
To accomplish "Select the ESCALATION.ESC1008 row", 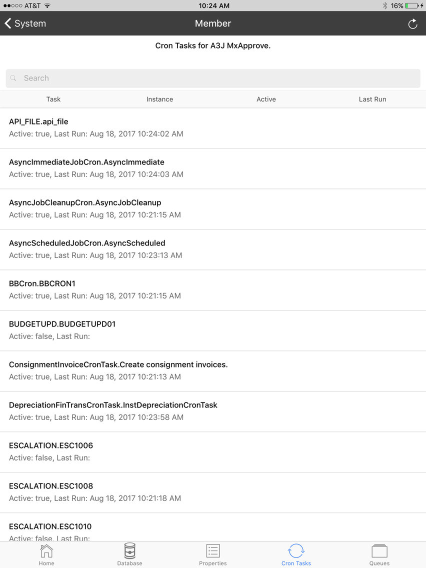I will [213, 493].
